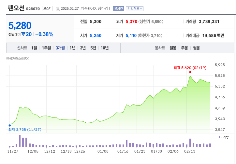Switch to 일봉 daily candle chart
This screenshot has height=164, width=236.
pos(173,48)
